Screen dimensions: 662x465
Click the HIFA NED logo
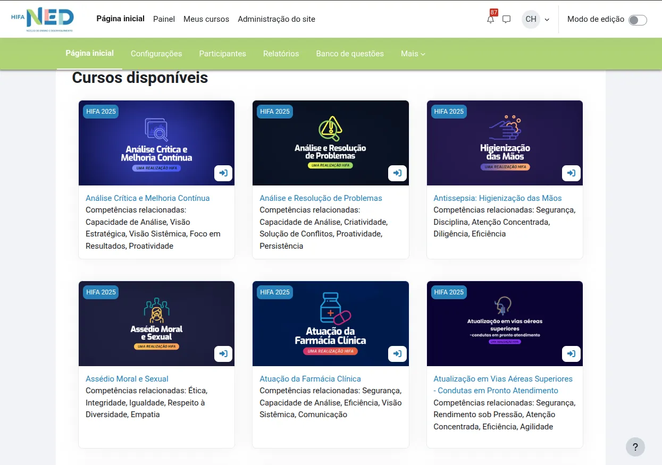tap(43, 20)
